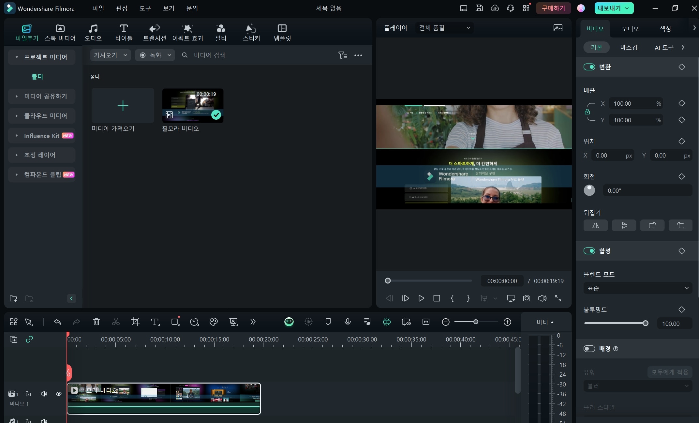Lock the 비디오 1 track
Screen dimensions: 699x423
(x=28, y=394)
